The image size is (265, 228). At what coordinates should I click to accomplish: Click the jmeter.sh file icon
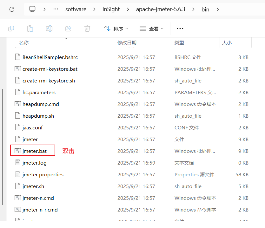point(18,186)
